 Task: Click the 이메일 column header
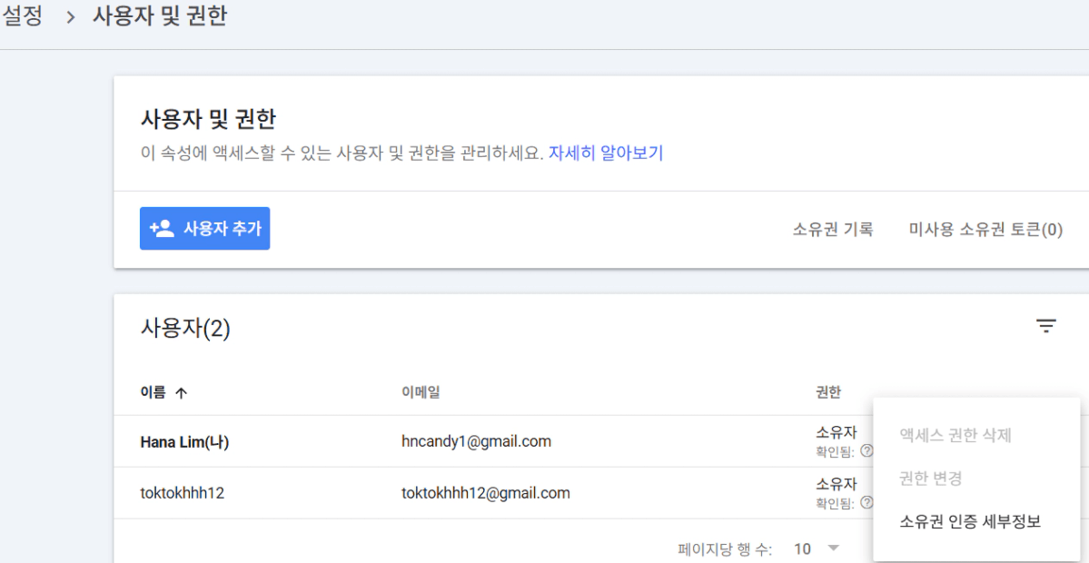point(421,392)
